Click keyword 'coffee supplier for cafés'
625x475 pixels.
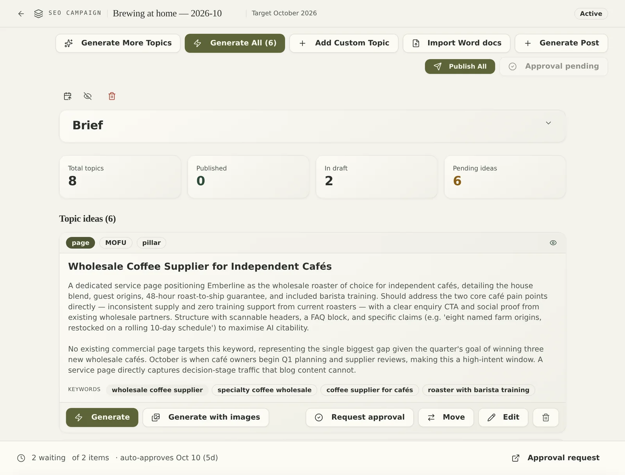pos(370,390)
